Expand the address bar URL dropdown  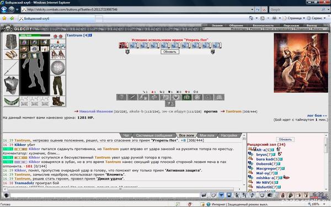click(252, 9)
